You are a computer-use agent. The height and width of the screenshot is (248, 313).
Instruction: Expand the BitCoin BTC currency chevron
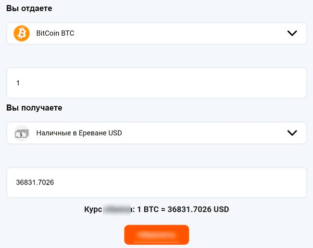pyautogui.click(x=292, y=33)
